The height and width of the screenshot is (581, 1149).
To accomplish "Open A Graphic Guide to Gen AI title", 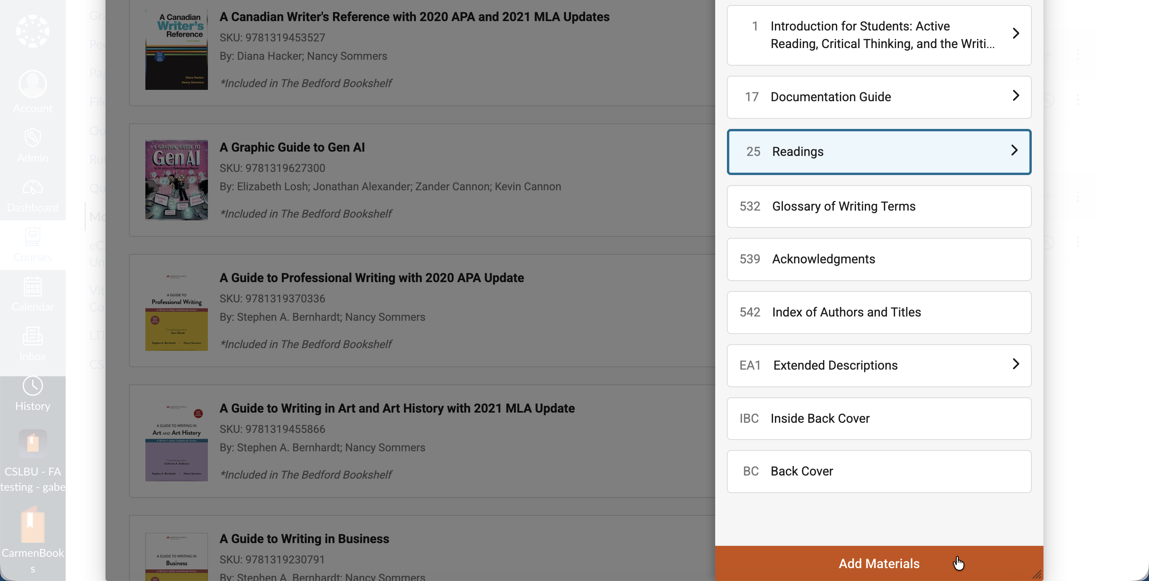I will (x=292, y=148).
